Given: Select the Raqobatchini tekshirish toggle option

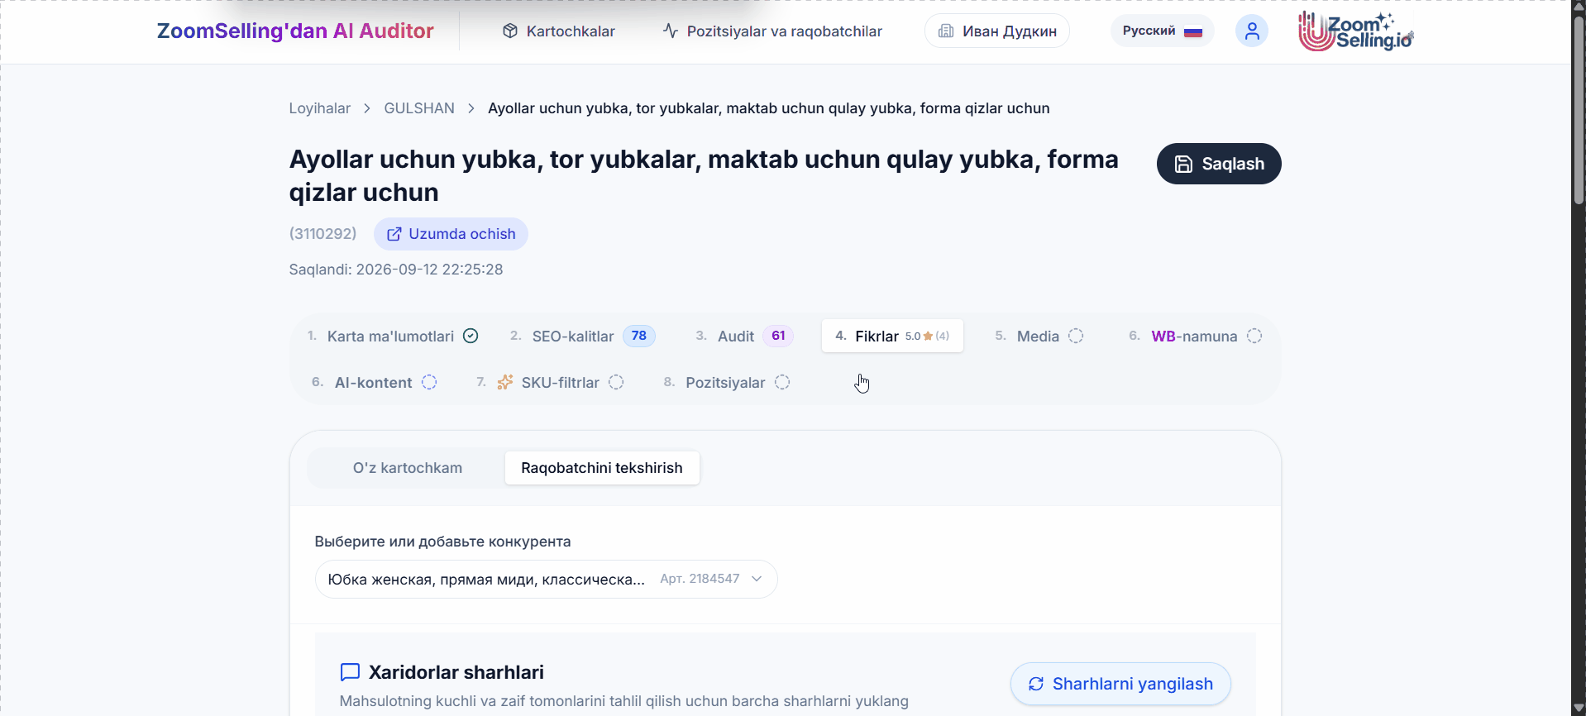Looking at the screenshot, I should (602, 468).
